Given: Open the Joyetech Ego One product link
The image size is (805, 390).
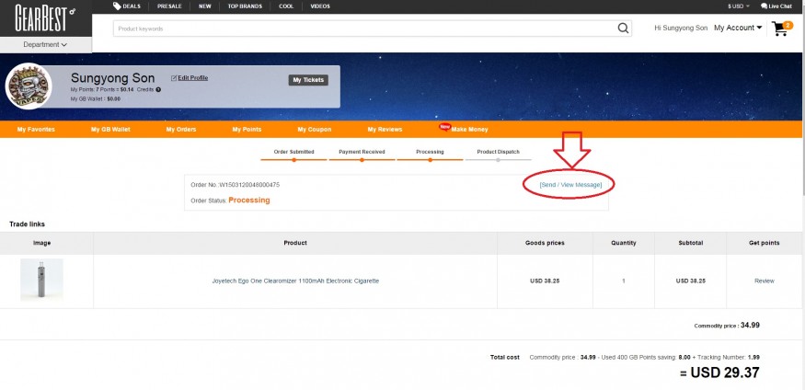Looking at the screenshot, I should (x=295, y=281).
